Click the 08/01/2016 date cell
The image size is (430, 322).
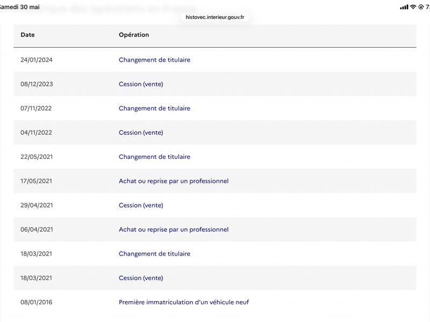pyautogui.click(x=36, y=302)
